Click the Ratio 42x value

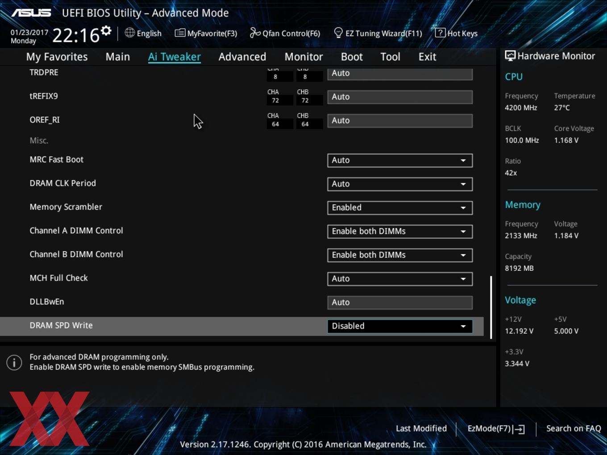[x=511, y=173]
